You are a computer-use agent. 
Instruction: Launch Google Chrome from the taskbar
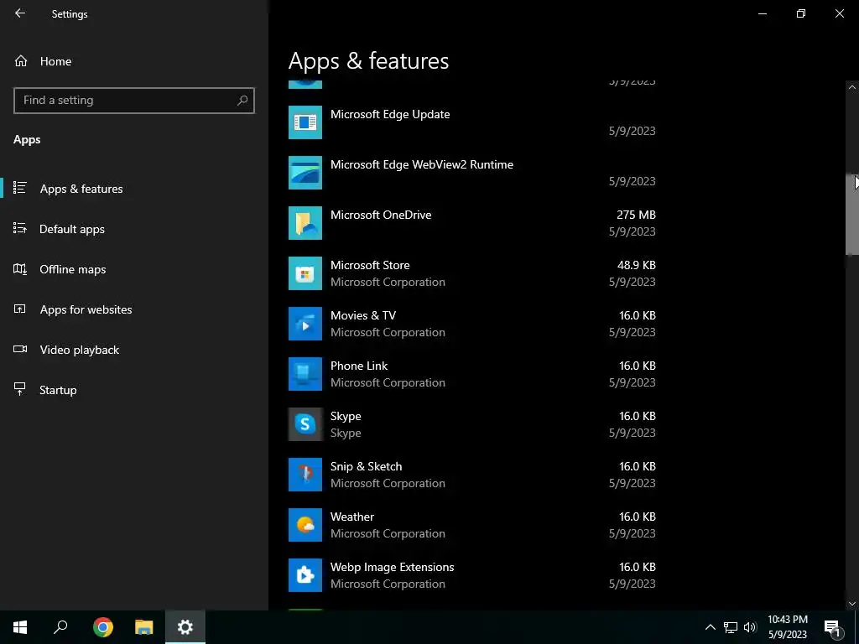pyautogui.click(x=103, y=627)
